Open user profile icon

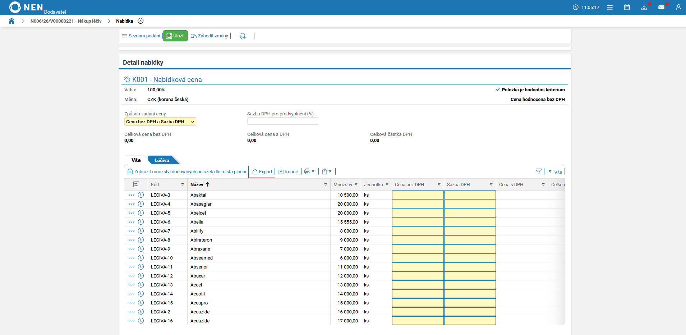pos(678,7)
